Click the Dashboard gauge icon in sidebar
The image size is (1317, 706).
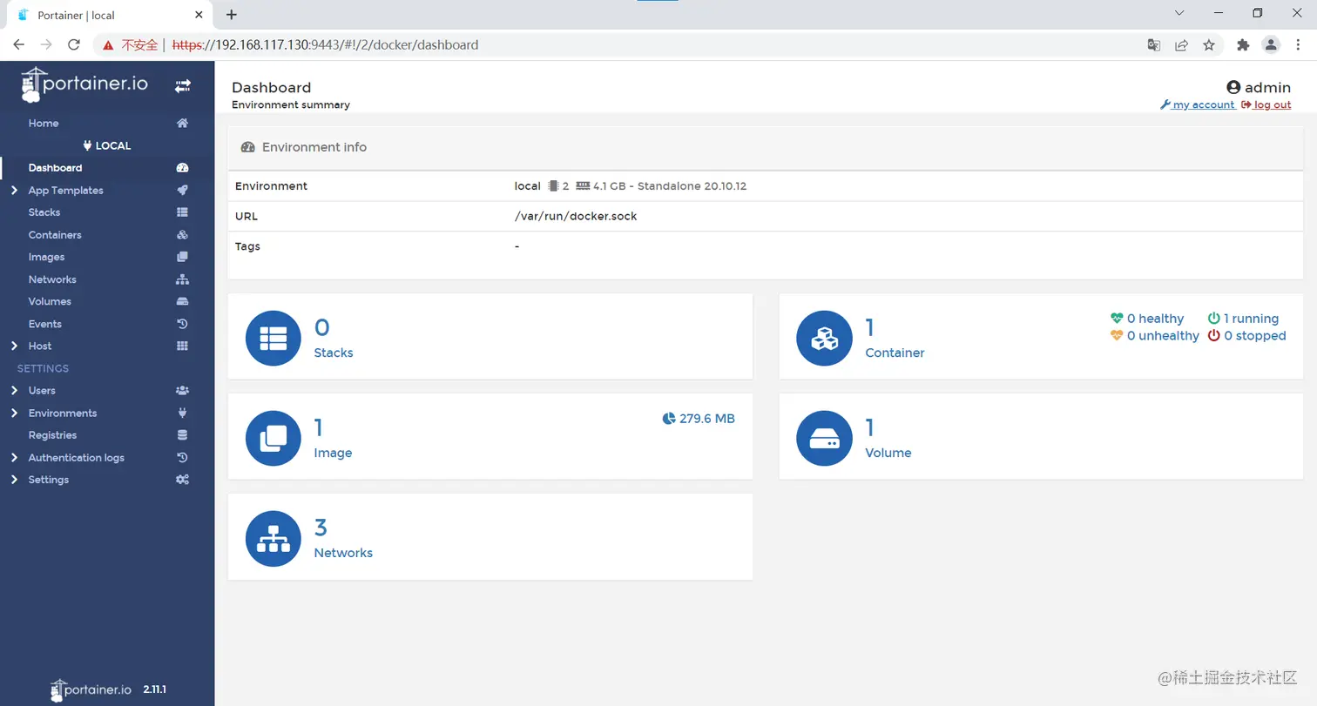[x=182, y=168]
